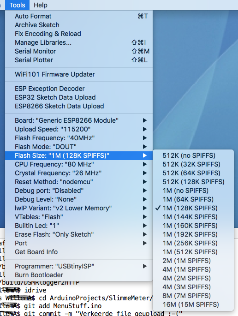Expand the Board submenu arrow
The height and width of the screenshot is (316, 238).
tap(144, 120)
